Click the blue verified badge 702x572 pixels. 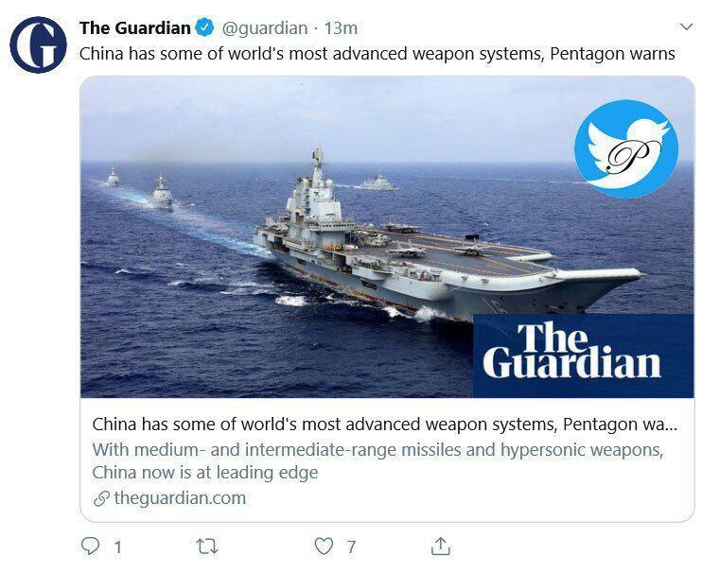coord(205,27)
